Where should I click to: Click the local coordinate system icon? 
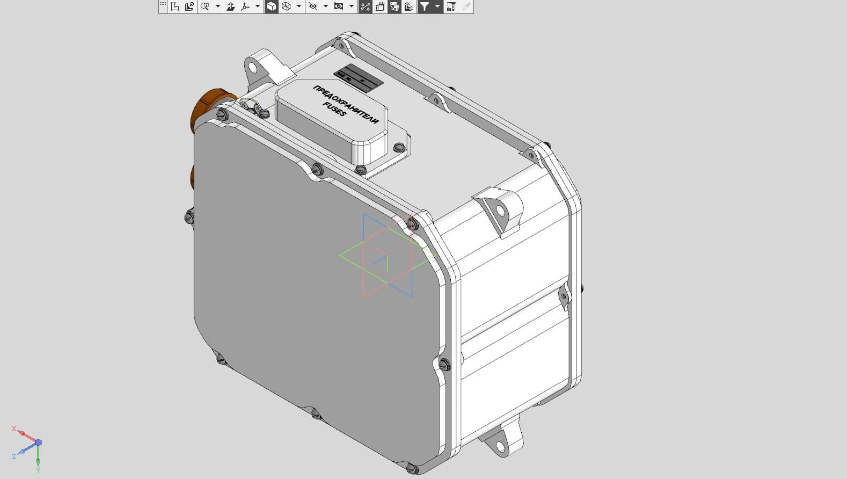pyautogui.click(x=189, y=6)
